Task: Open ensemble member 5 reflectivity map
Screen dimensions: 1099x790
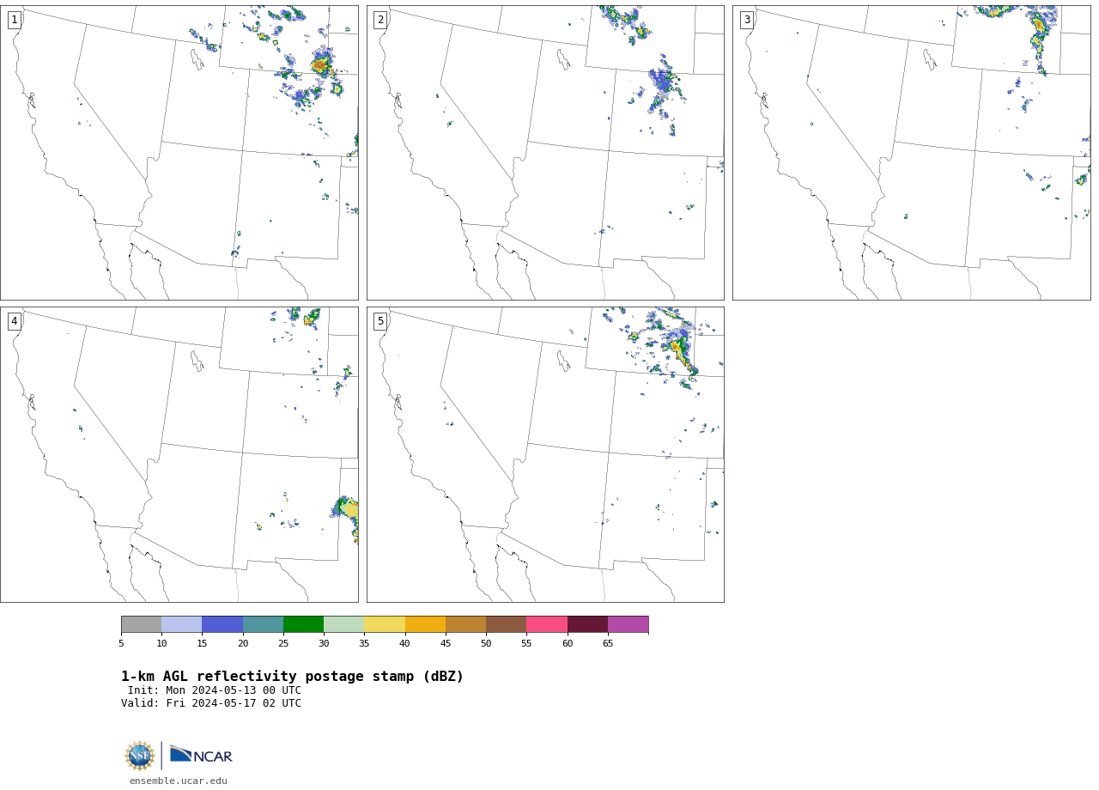Action: pos(545,454)
